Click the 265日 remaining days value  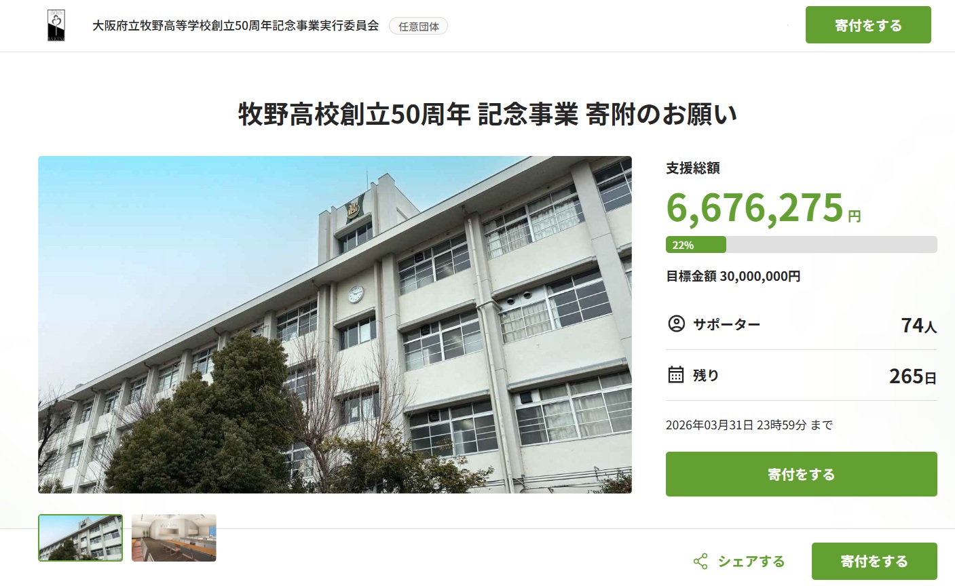tap(913, 376)
